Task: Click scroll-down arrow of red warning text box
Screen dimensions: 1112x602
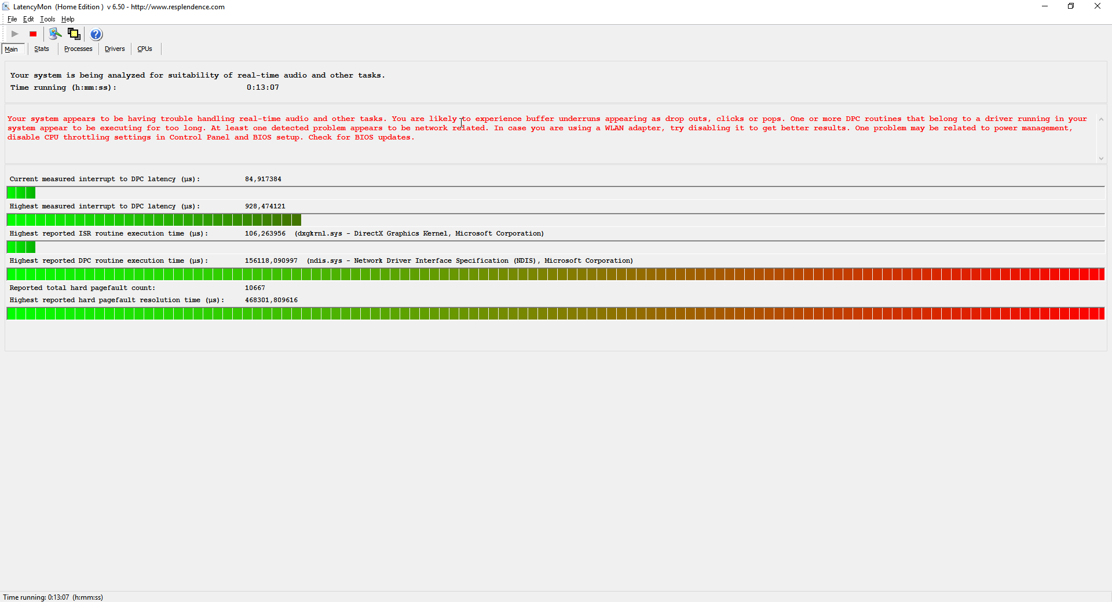Action: pyautogui.click(x=1101, y=158)
